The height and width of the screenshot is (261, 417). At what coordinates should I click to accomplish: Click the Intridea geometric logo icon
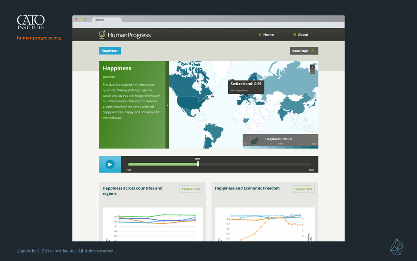[x=397, y=247]
